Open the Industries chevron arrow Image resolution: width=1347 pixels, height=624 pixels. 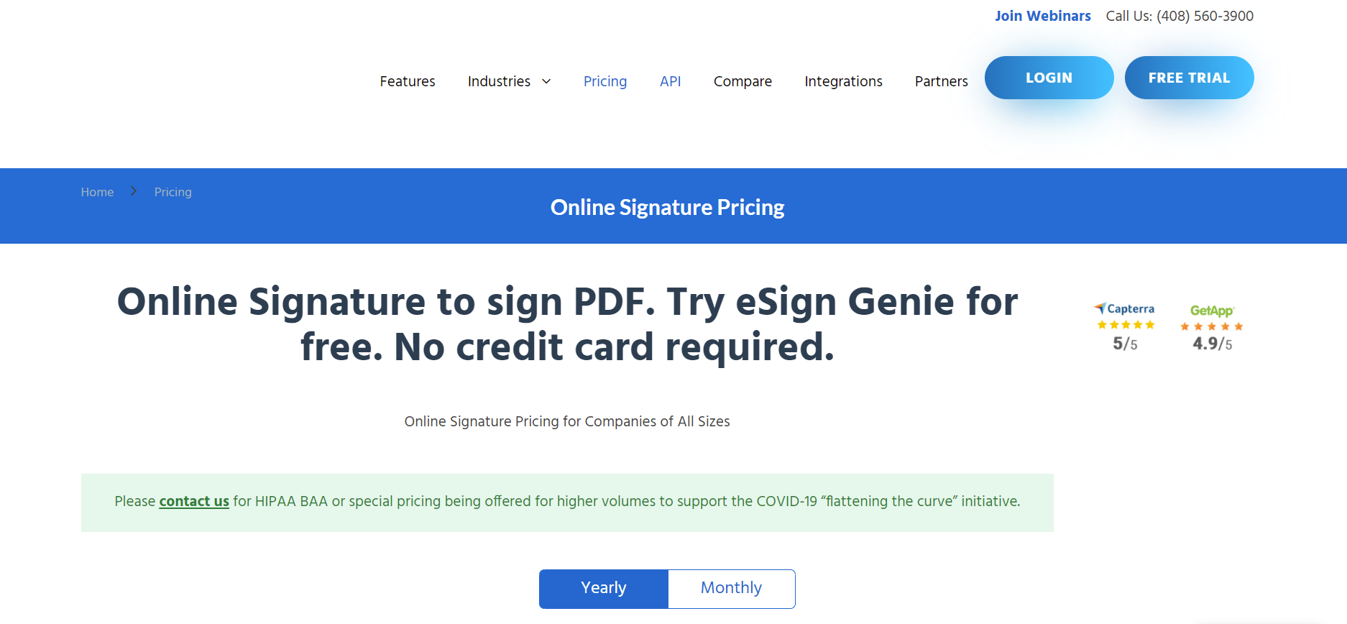[546, 82]
